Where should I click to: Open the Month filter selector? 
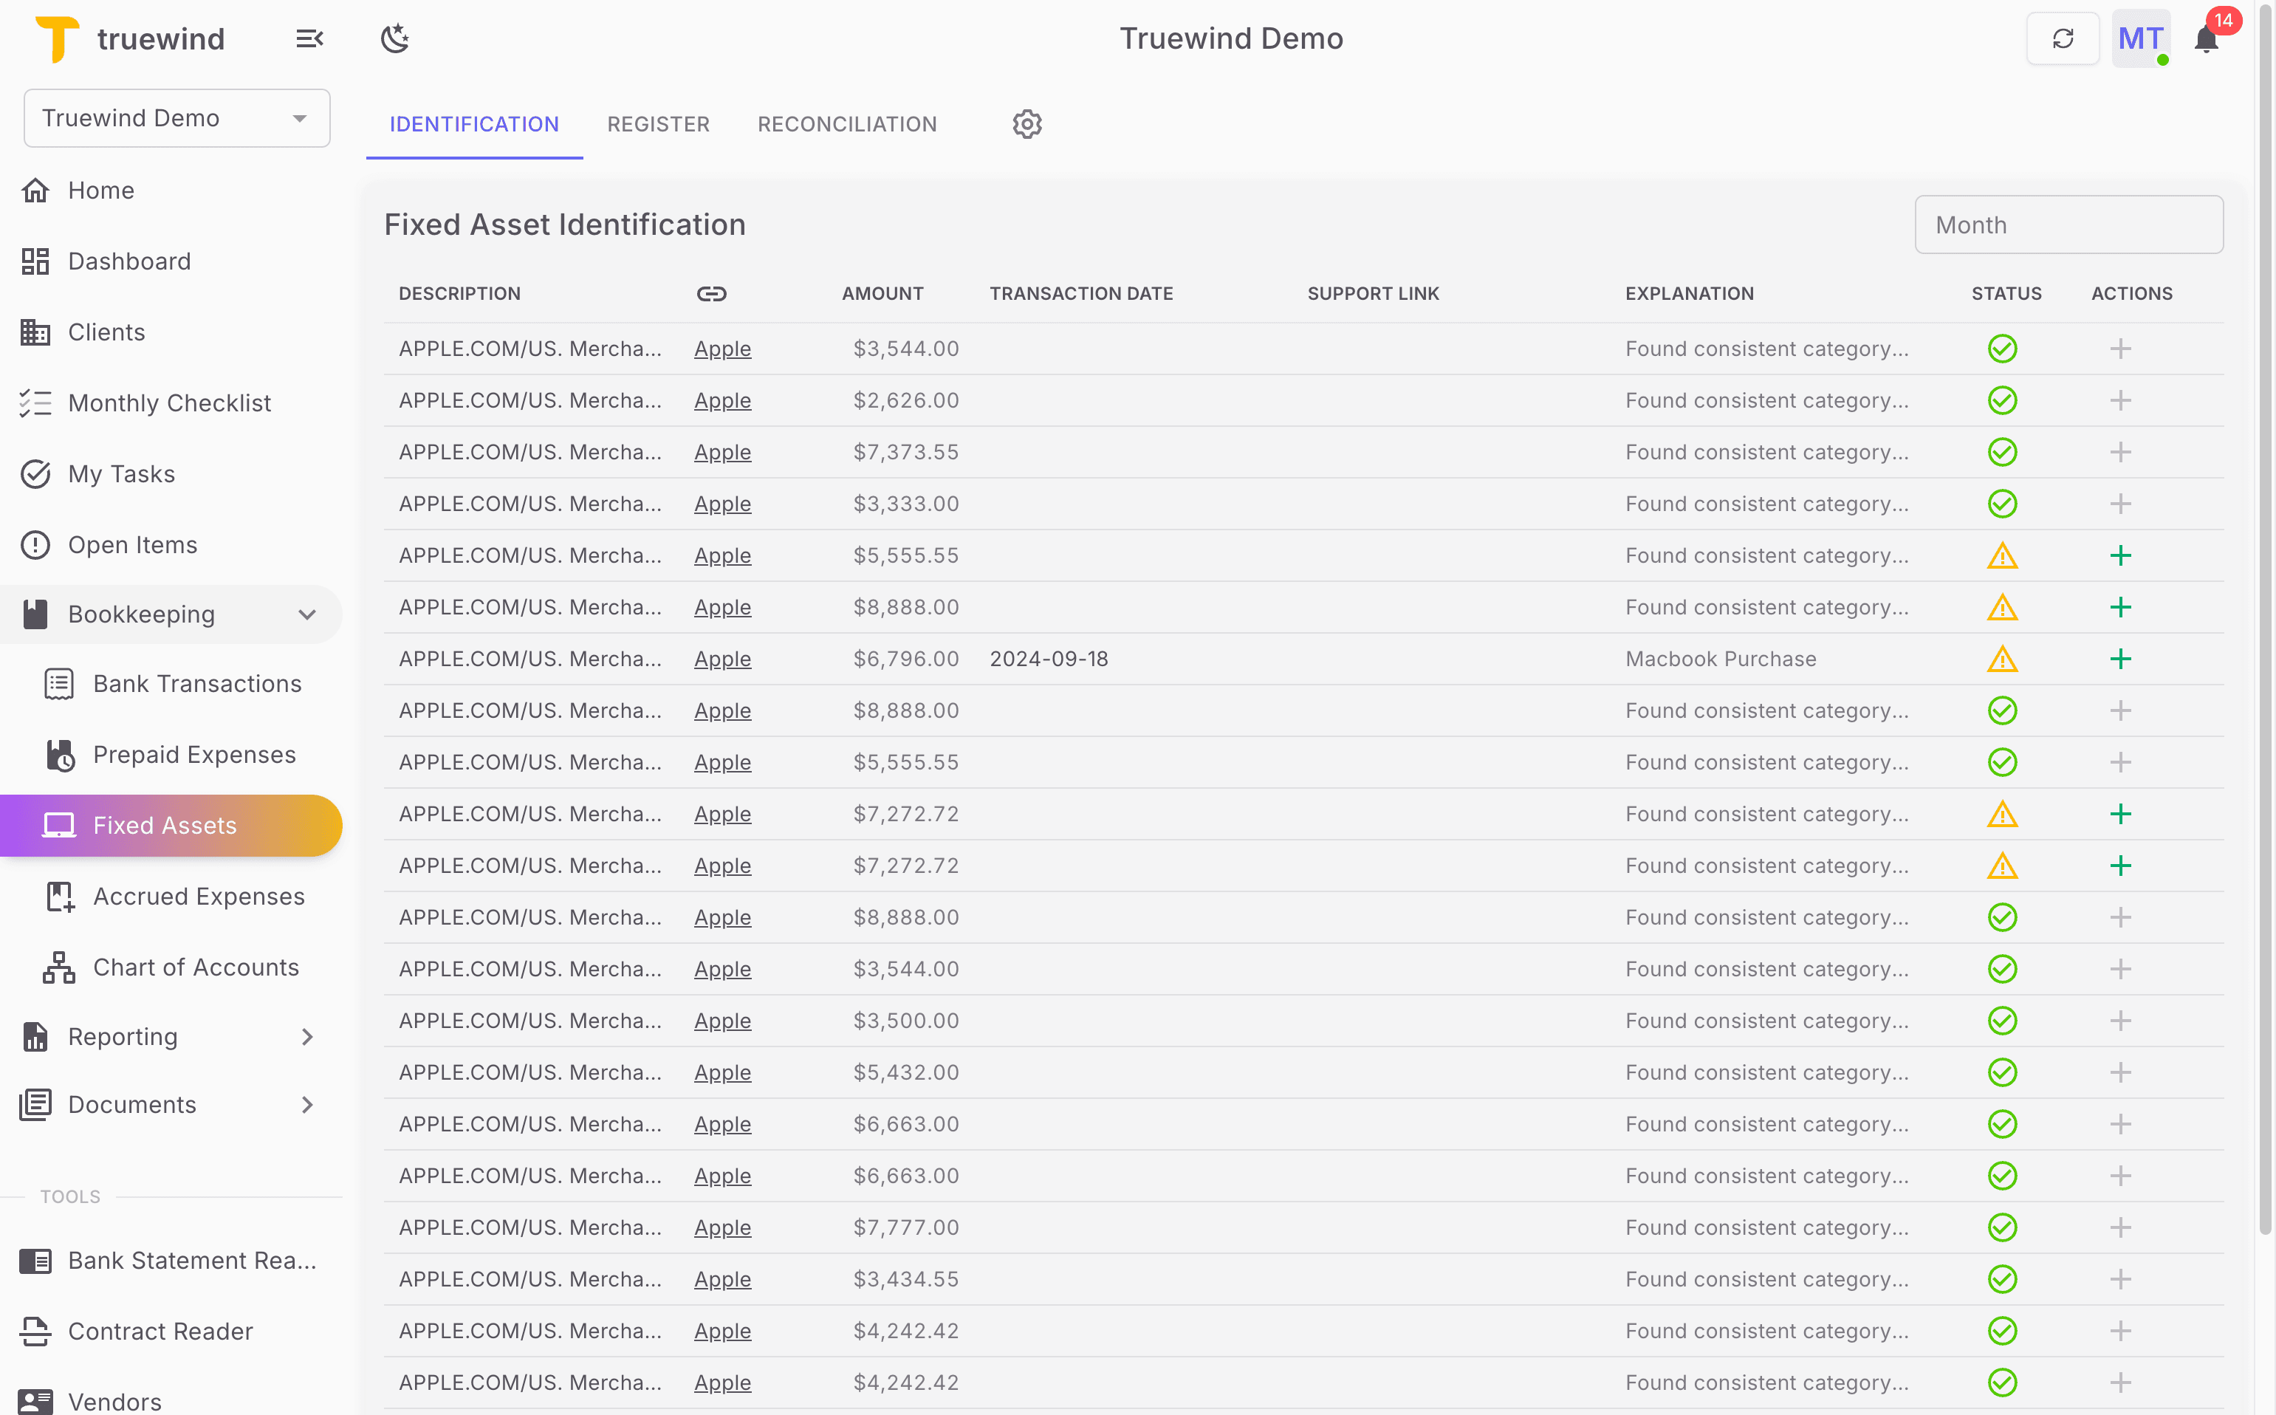(x=2068, y=225)
